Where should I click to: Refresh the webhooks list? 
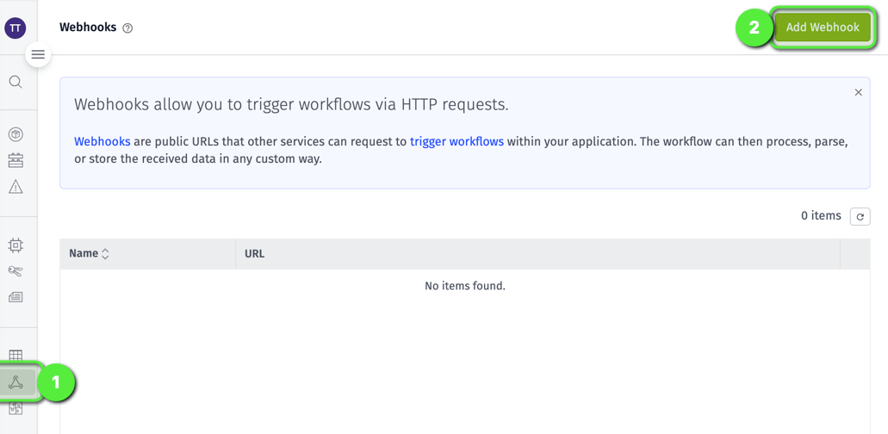860,216
